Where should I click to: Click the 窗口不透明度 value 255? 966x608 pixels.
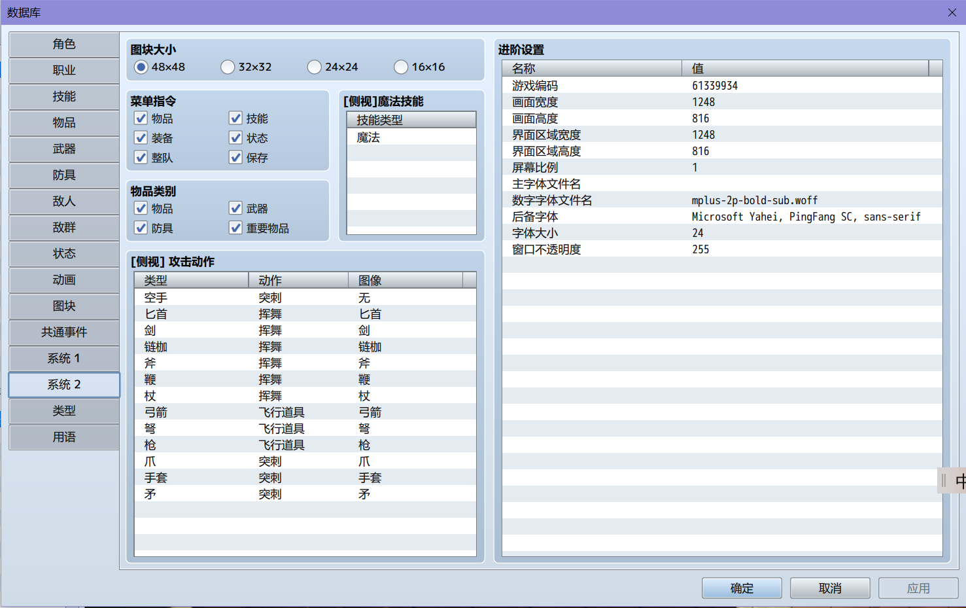tap(700, 249)
